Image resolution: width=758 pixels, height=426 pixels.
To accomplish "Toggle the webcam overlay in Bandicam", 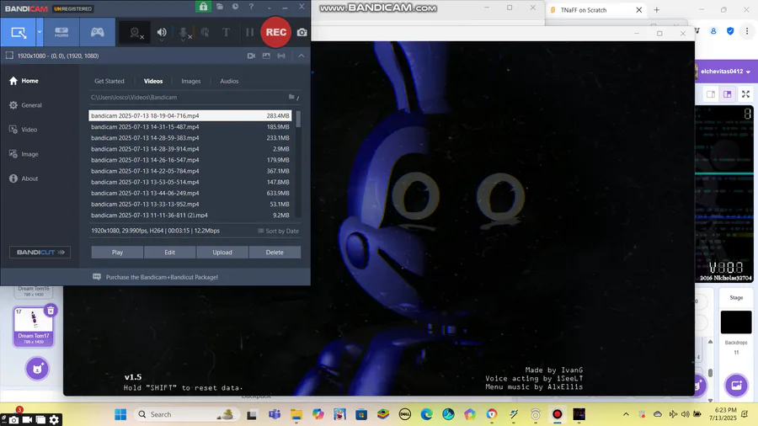I will 136,32.
